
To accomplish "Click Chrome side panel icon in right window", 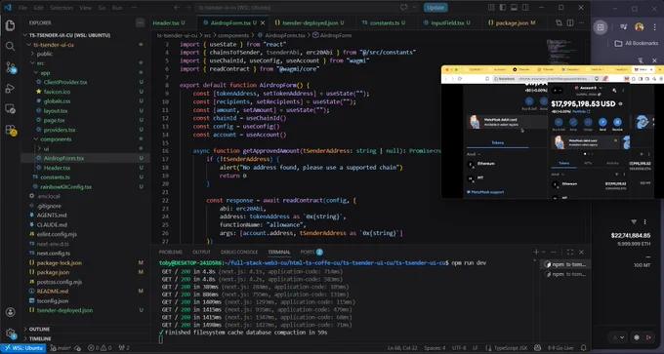I will [x=600, y=27].
